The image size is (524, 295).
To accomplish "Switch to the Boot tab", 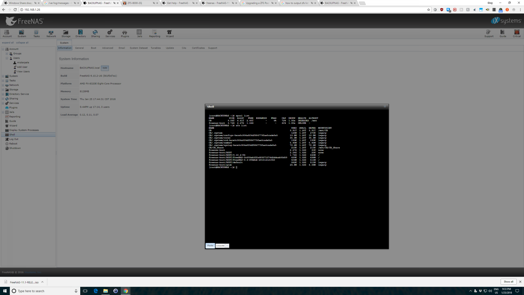I will pos(93,48).
